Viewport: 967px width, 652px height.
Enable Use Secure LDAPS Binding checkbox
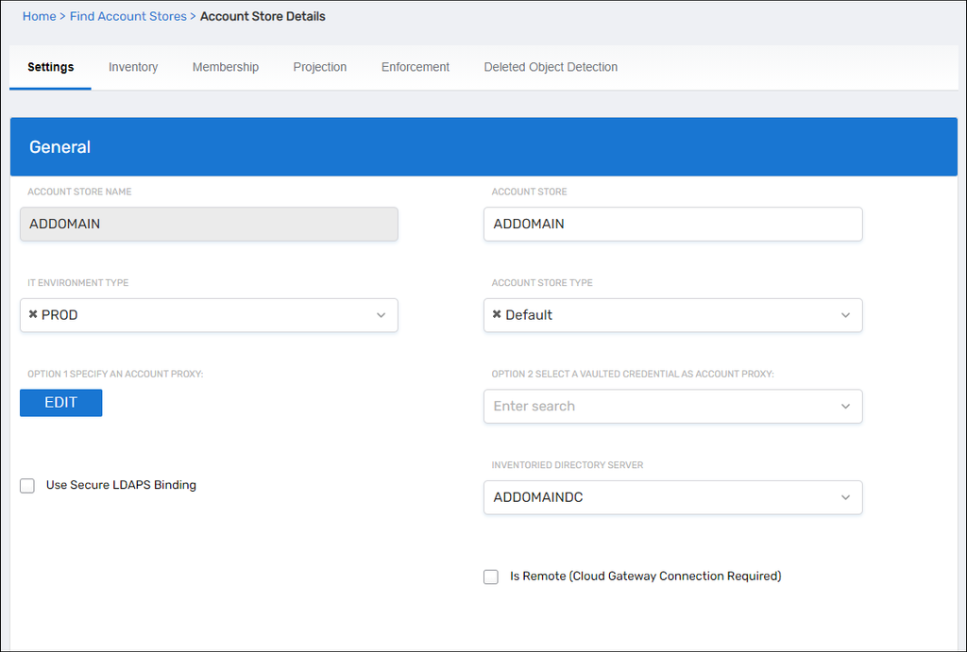[27, 486]
